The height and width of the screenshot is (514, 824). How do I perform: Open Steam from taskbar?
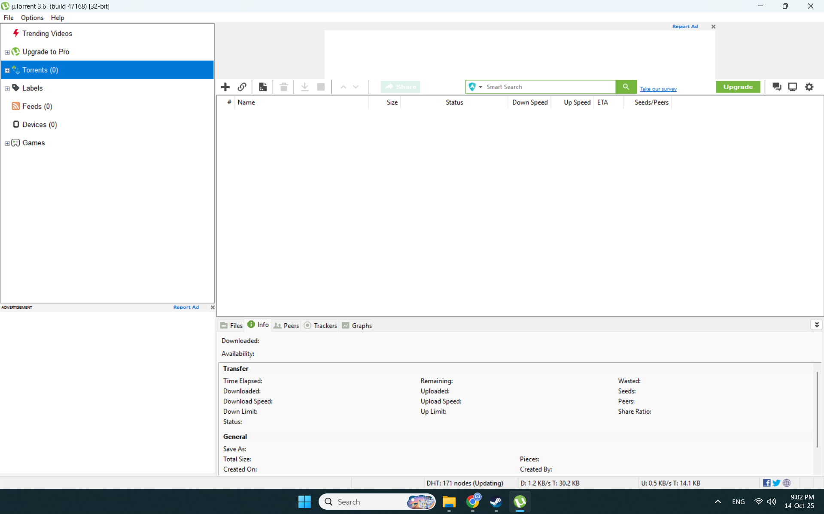click(496, 502)
